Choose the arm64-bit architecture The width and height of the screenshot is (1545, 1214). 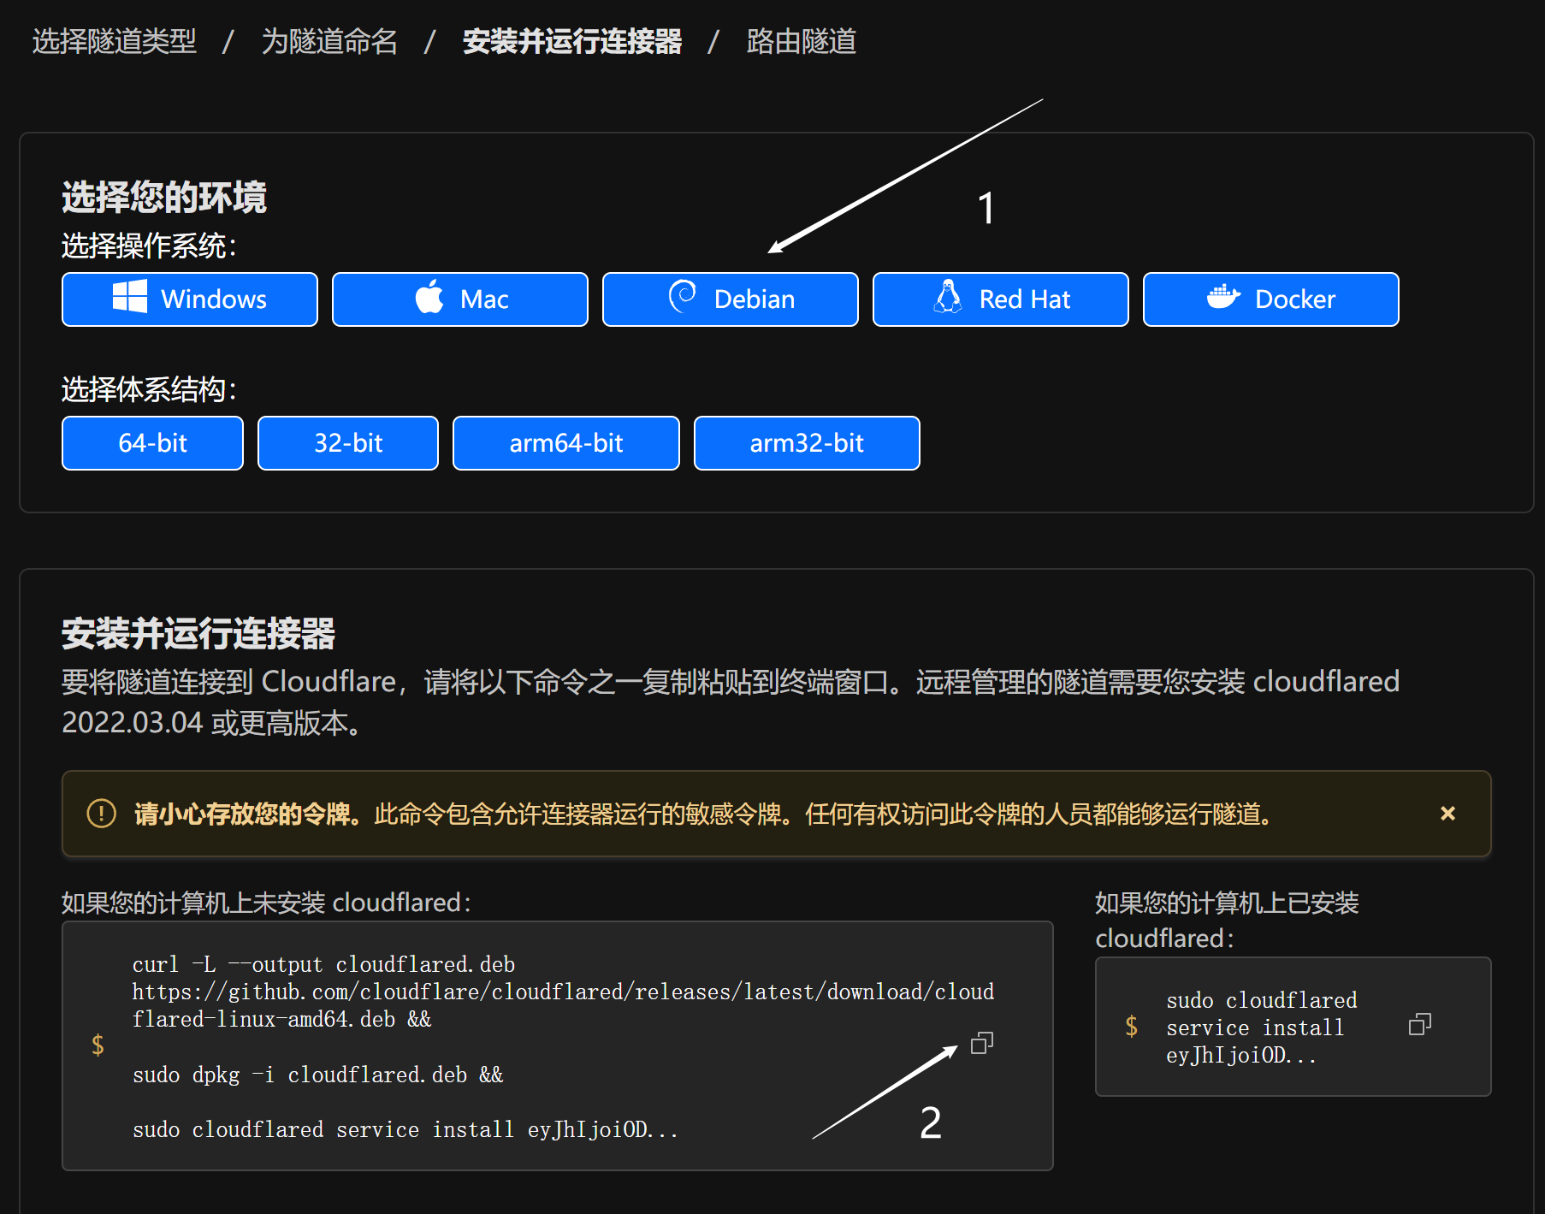(x=566, y=443)
